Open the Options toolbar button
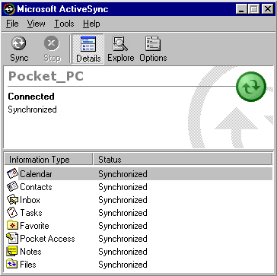 [153, 49]
